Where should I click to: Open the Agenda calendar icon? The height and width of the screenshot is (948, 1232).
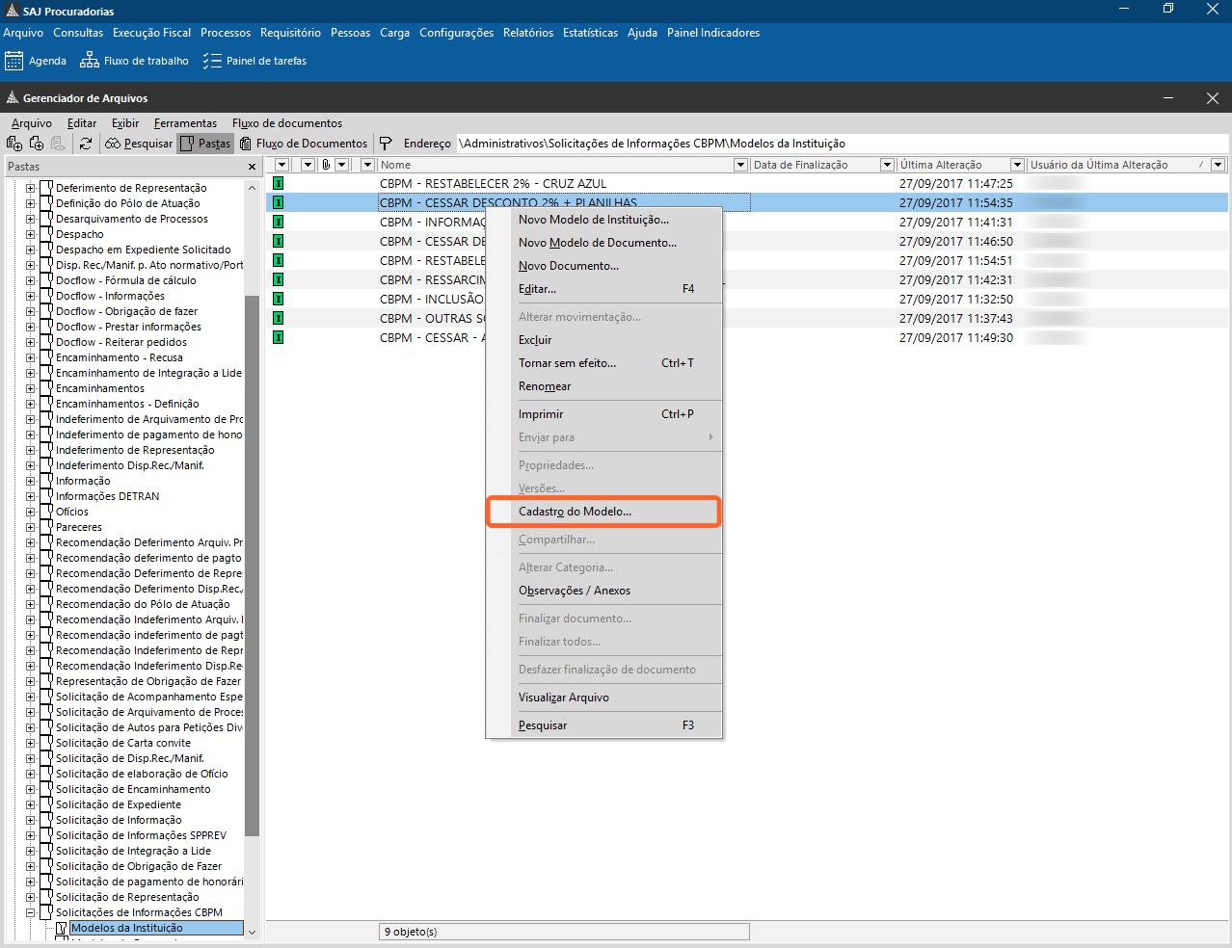coord(14,61)
